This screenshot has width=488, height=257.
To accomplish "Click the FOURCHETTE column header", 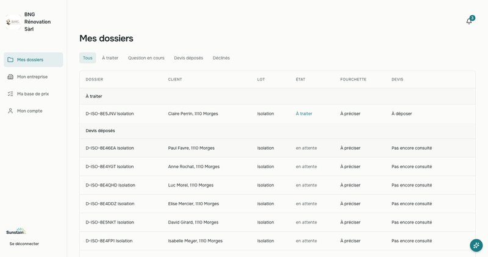I will click(353, 80).
